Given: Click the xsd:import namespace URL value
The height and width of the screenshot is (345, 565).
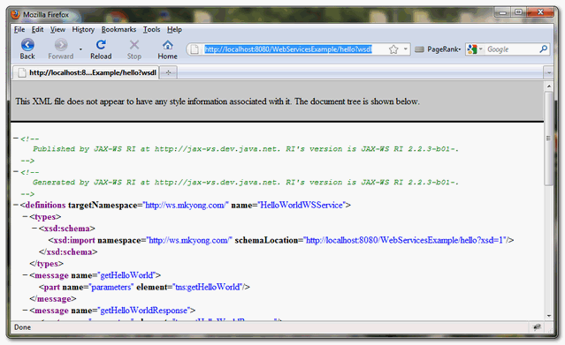Looking at the screenshot, I should (x=189, y=240).
